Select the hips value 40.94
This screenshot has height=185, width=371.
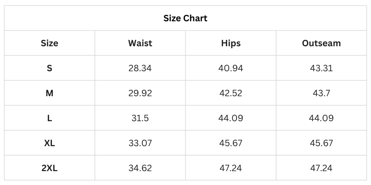click(x=230, y=68)
